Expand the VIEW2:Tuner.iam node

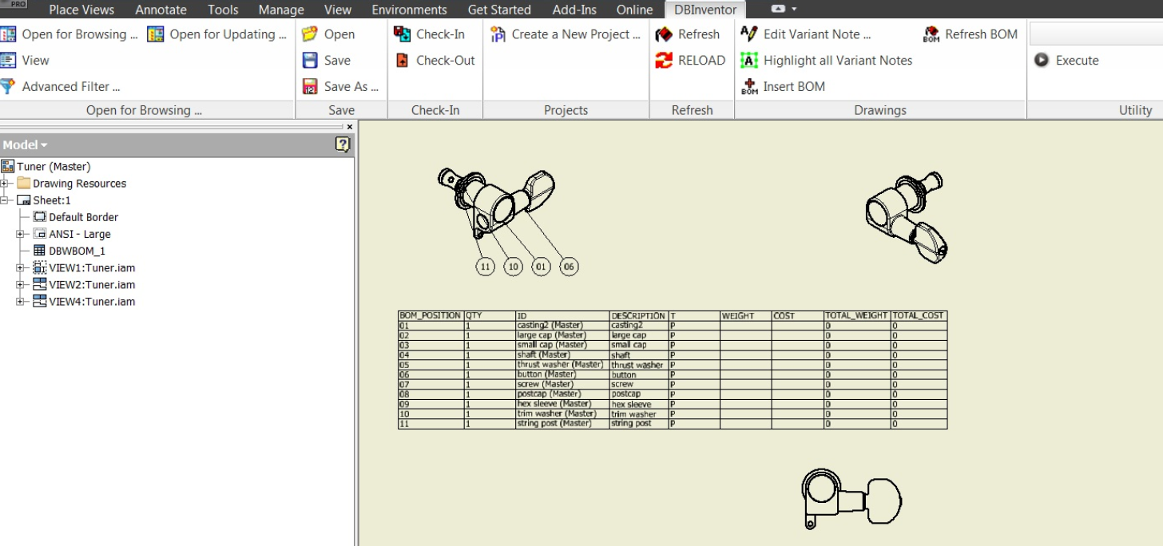(21, 284)
